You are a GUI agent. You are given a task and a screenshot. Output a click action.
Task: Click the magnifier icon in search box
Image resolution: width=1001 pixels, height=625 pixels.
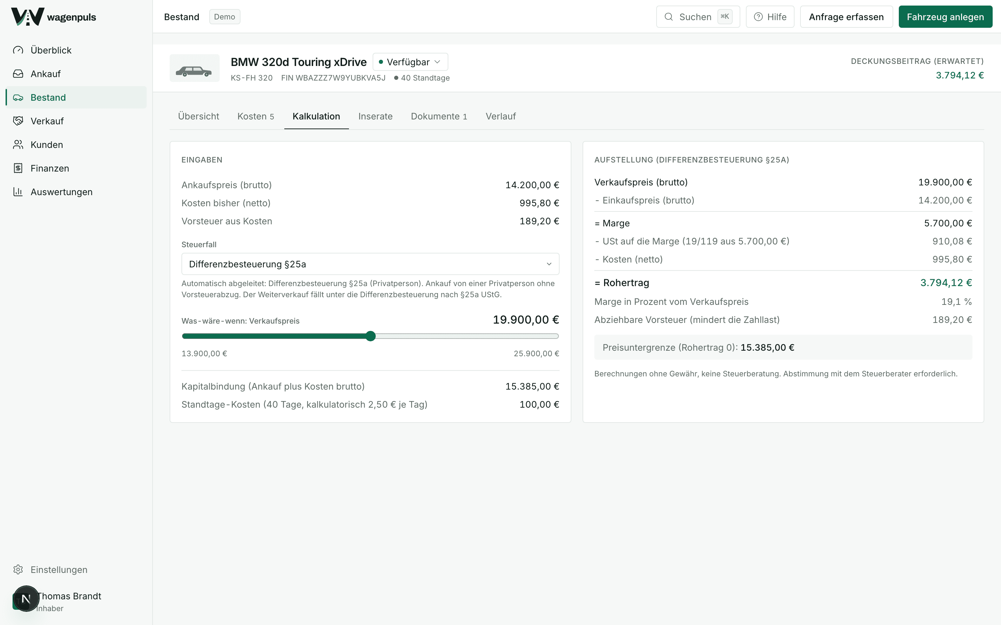point(668,17)
